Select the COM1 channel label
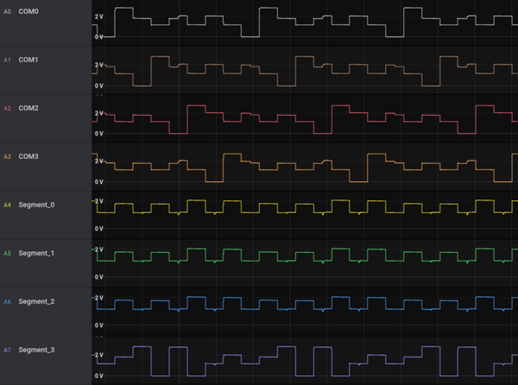This screenshot has height=385, width=518. click(x=28, y=60)
